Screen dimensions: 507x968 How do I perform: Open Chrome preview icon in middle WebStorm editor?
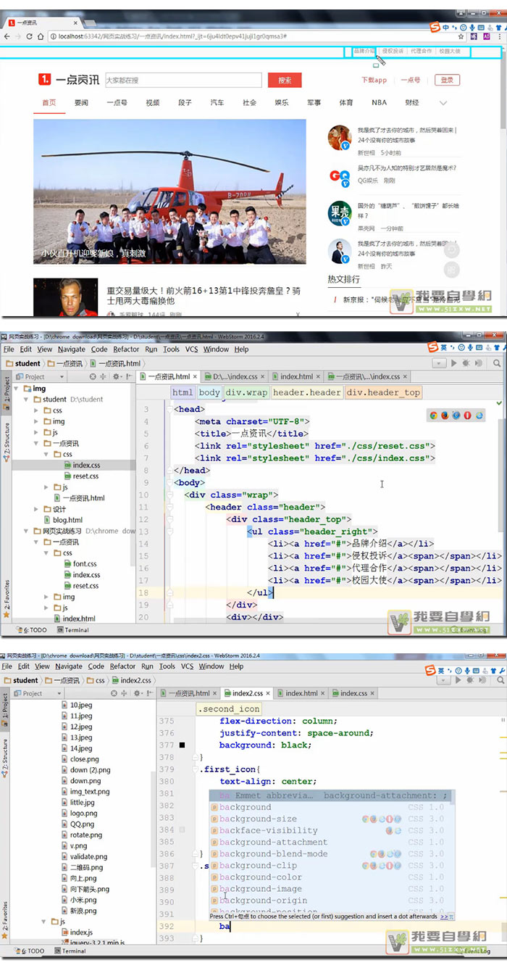(434, 415)
